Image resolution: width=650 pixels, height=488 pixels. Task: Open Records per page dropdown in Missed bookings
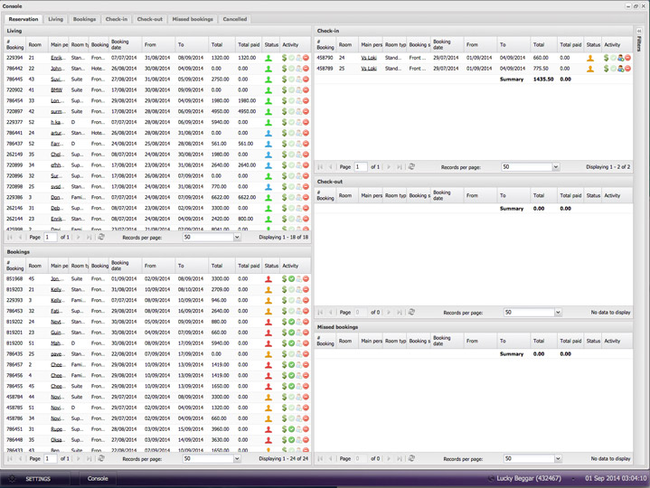coord(554,460)
